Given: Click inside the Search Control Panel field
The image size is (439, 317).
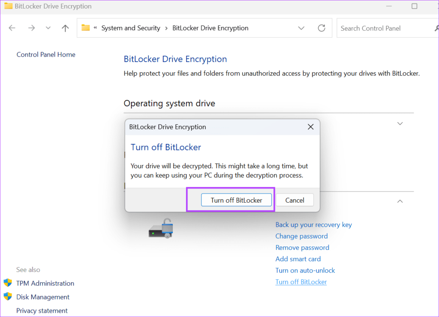Looking at the screenshot, I should pyautogui.click(x=377, y=28).
